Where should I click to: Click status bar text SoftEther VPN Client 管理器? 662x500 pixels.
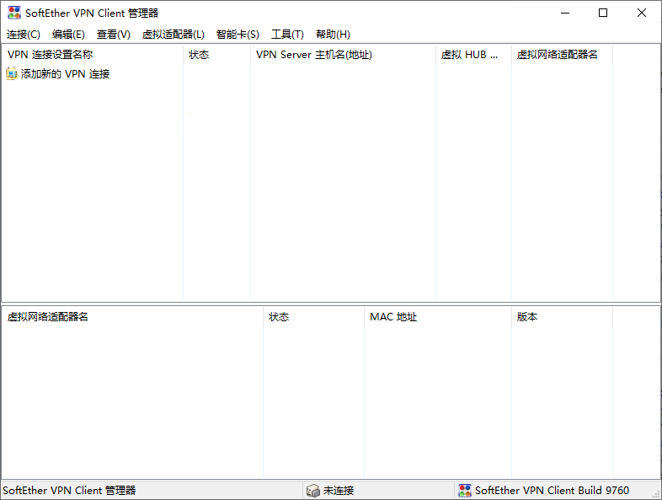tap(69, 490)
